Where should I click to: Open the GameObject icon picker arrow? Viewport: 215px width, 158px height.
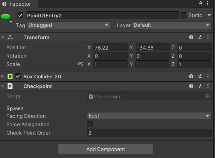click(11, 22)
